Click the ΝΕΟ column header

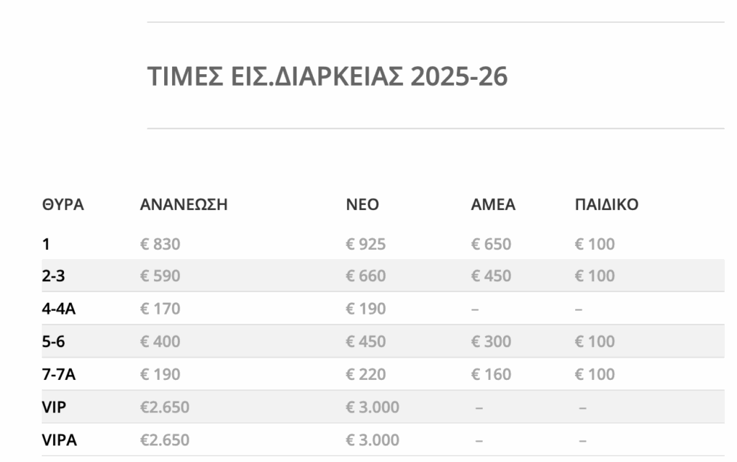(363, 204)
